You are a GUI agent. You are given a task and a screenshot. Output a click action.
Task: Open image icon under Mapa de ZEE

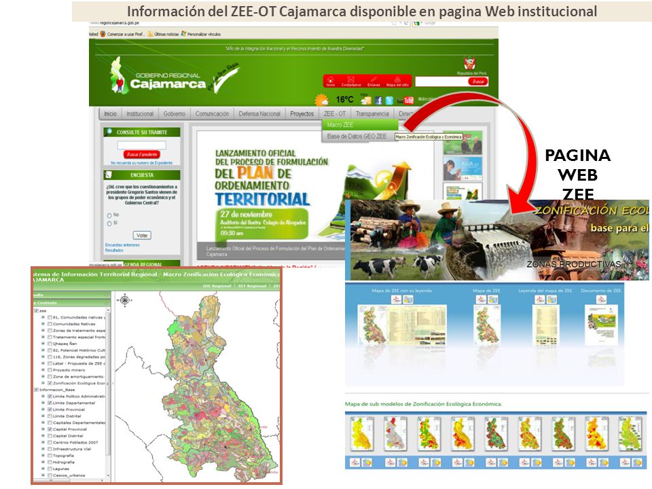492,299
